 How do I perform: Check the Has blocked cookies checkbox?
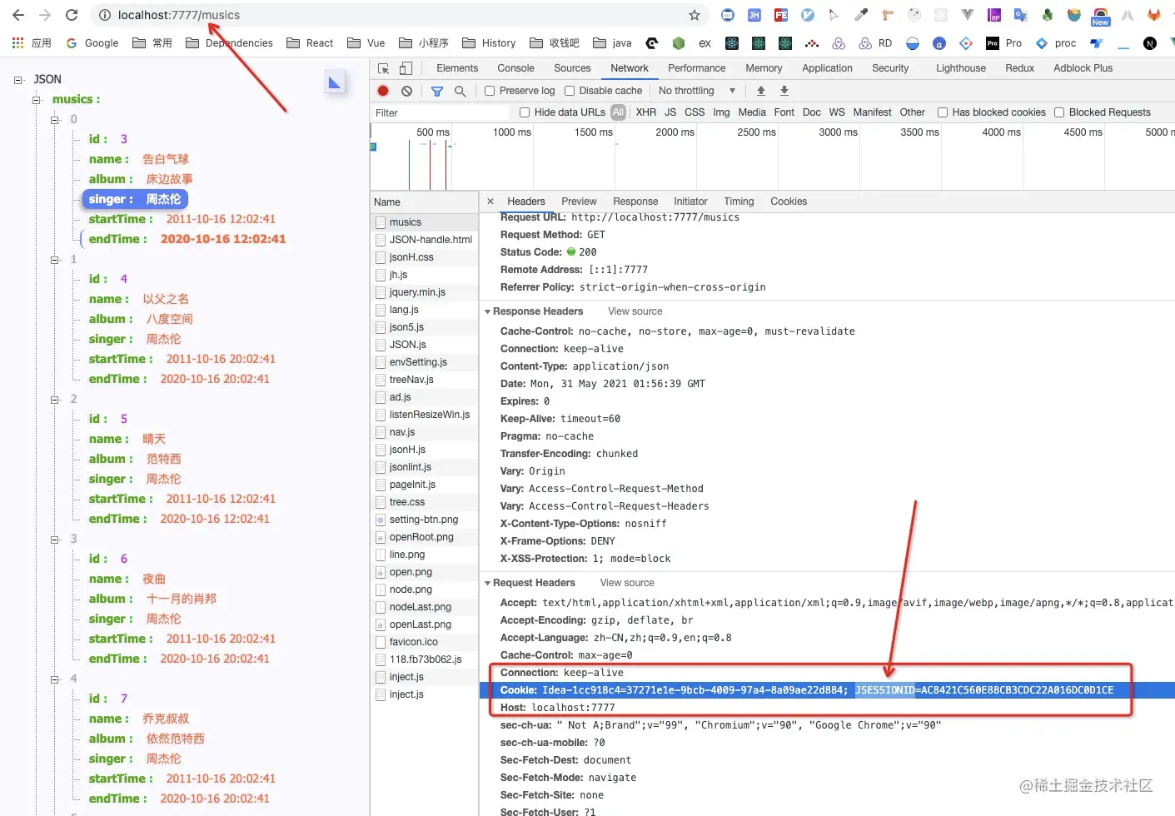[x=943, y=112]
